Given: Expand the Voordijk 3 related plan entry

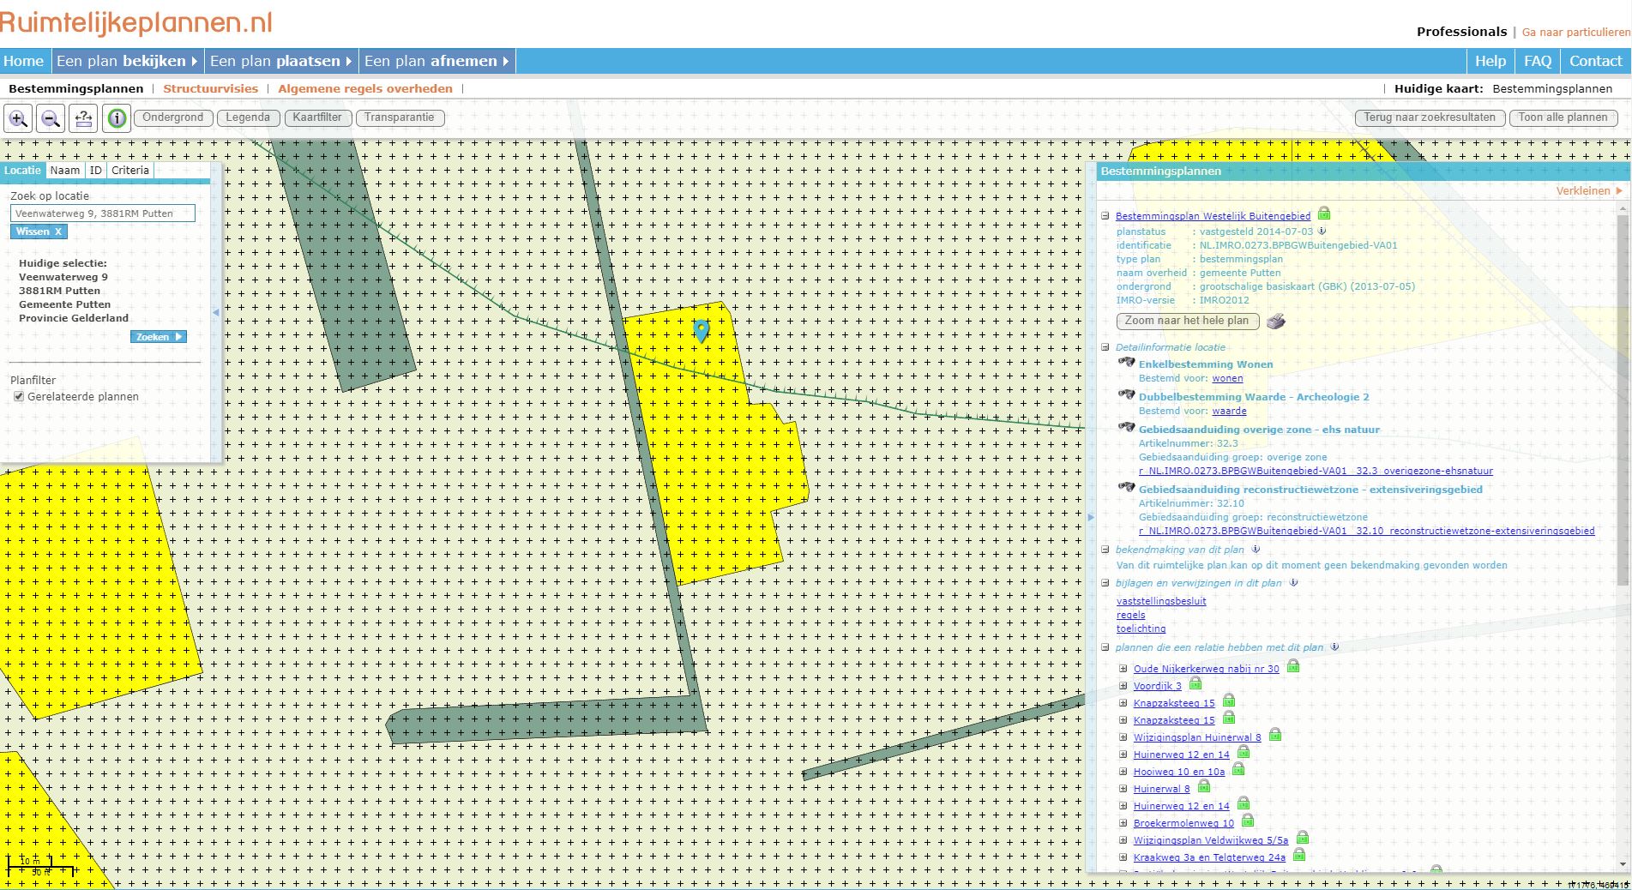Looking at the screenshot, I should [x=1124, y=686].
